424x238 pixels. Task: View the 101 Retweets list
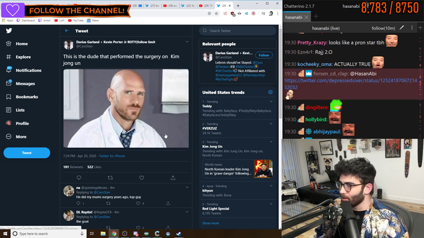(73, 167)
